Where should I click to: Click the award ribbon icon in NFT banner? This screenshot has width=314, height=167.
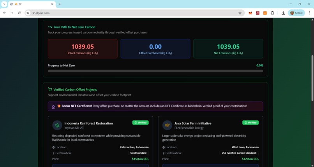click(53, 107)
